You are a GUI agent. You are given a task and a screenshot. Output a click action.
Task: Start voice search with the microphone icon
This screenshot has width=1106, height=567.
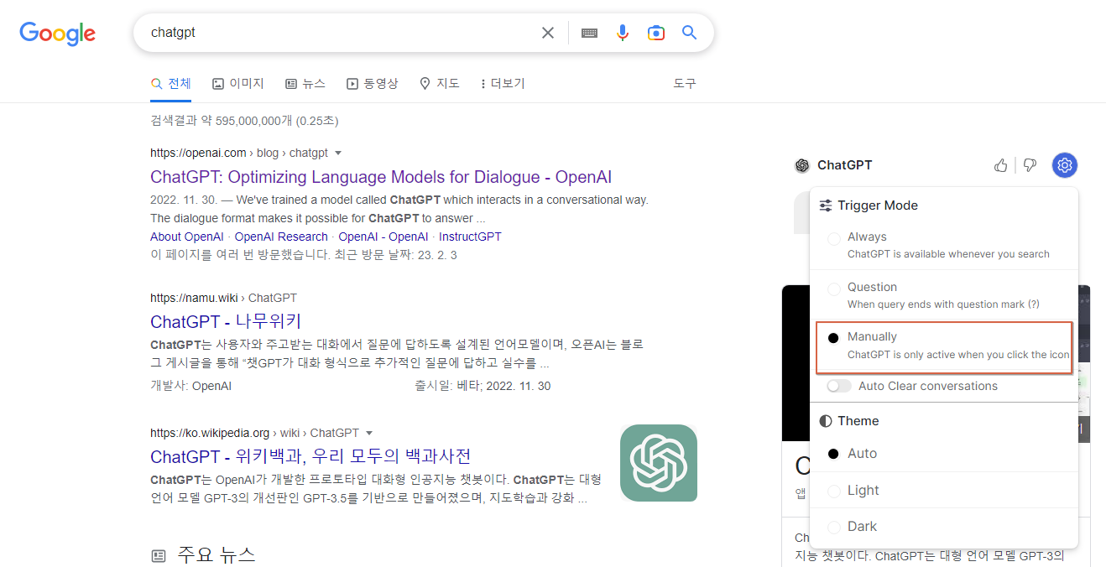click(623, 33)
